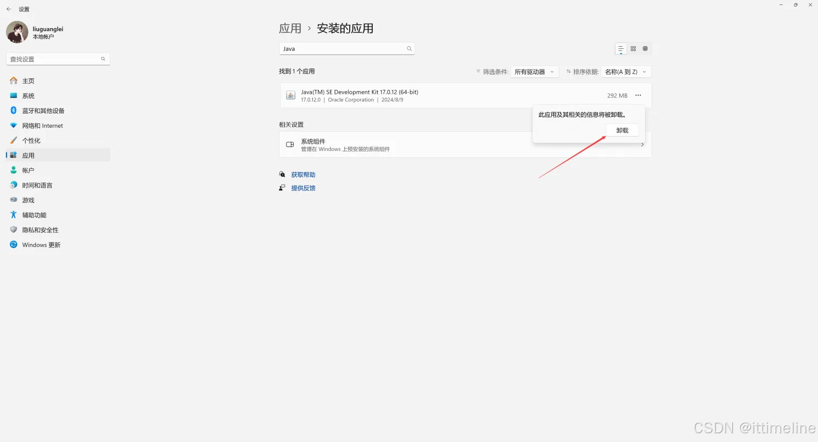Click the 292 MB size value

tap(617, 95)
